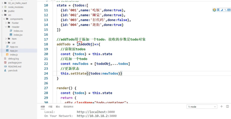
Task: Expand the 02_src_hello_react folder chevron
Action: pyautogui.click(x=2, y=3)
